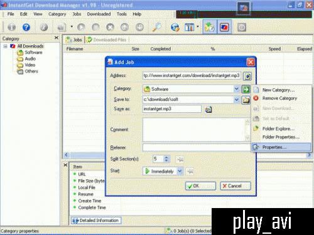Click the Cancel button in Add Job
Screen dimensions: 314x235
pos(235,186)
